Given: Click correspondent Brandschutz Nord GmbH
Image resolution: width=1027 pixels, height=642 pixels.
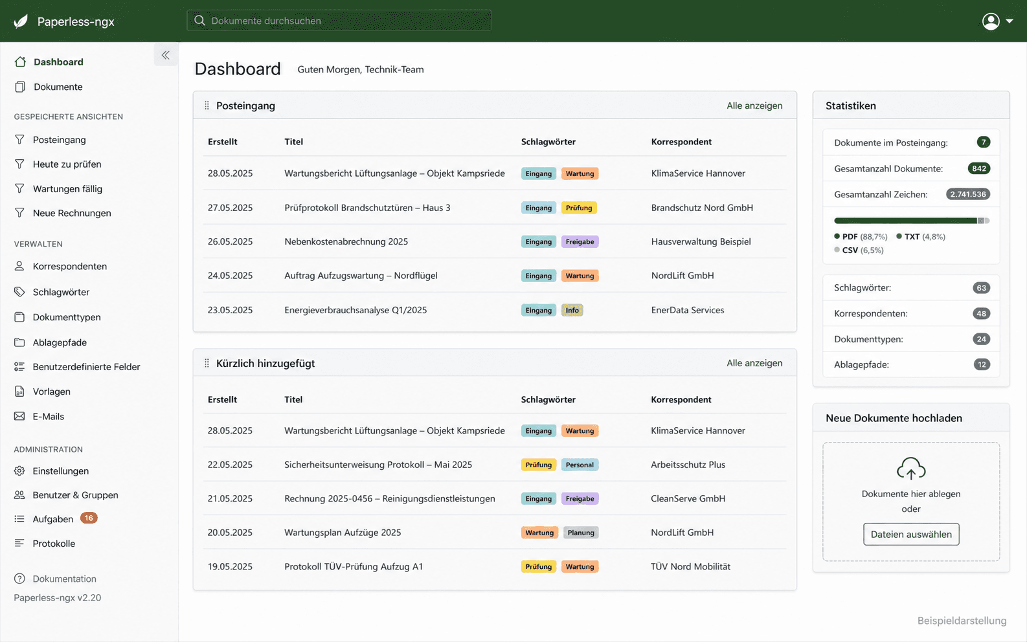Looking at the screenshot, I should (x=702, y=208).
